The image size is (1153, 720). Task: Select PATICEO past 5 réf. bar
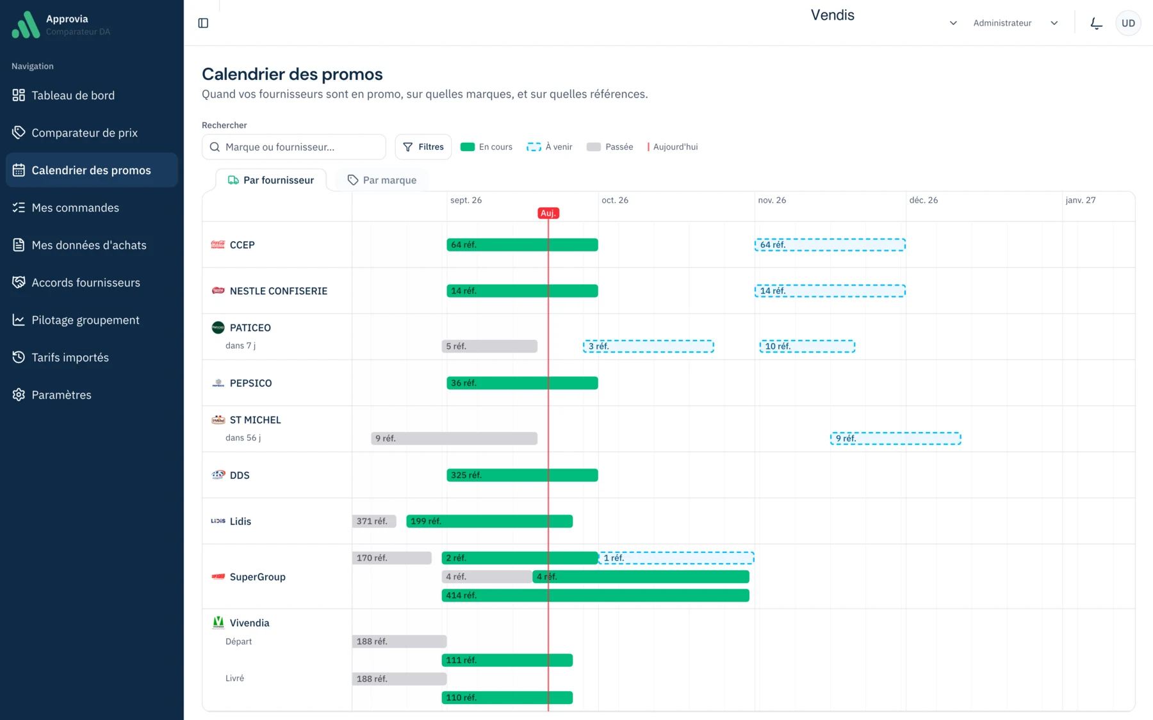[x=489, y=346]
